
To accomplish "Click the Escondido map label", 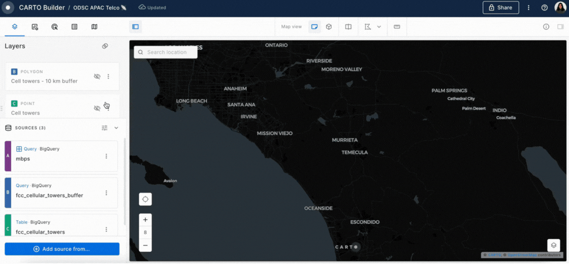I will 365,222.
